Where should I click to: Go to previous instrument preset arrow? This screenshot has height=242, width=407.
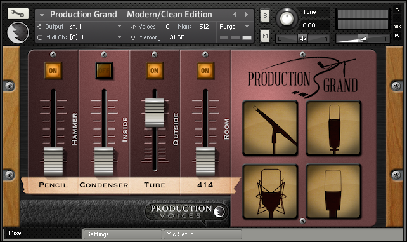point(235,15)
